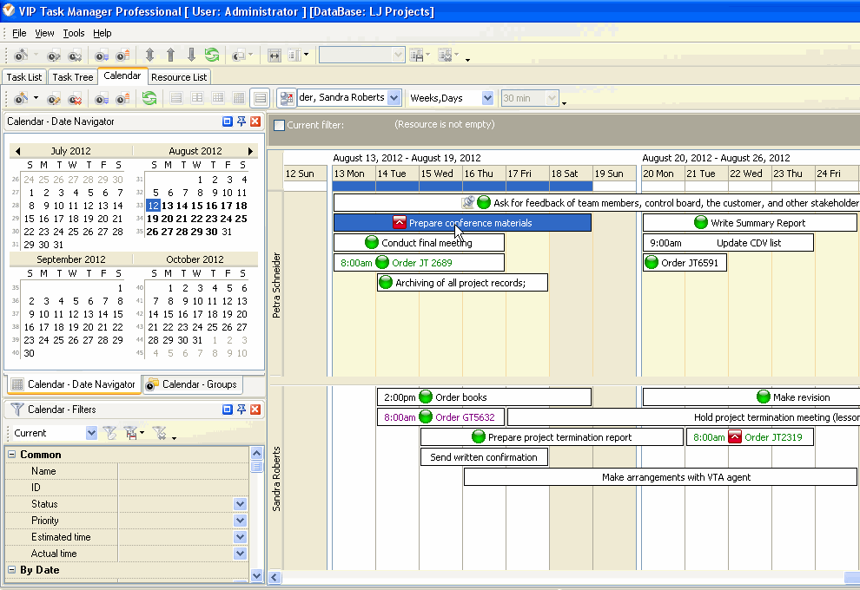The height and width of the screenshot is (590, 860).
Task: Collapse the Common filter group
Action: [12, 455]
